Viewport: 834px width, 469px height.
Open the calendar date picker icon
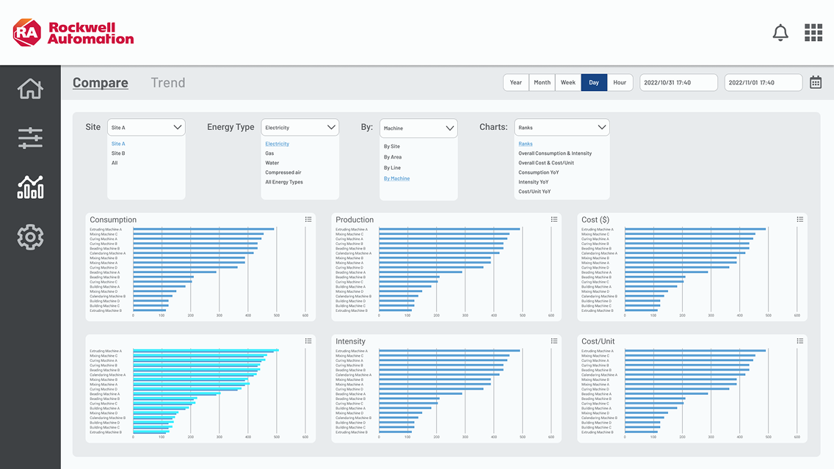point(816,82)
